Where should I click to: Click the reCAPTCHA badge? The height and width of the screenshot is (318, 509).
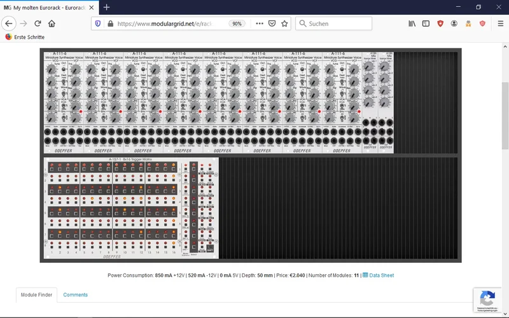[487, 300]
